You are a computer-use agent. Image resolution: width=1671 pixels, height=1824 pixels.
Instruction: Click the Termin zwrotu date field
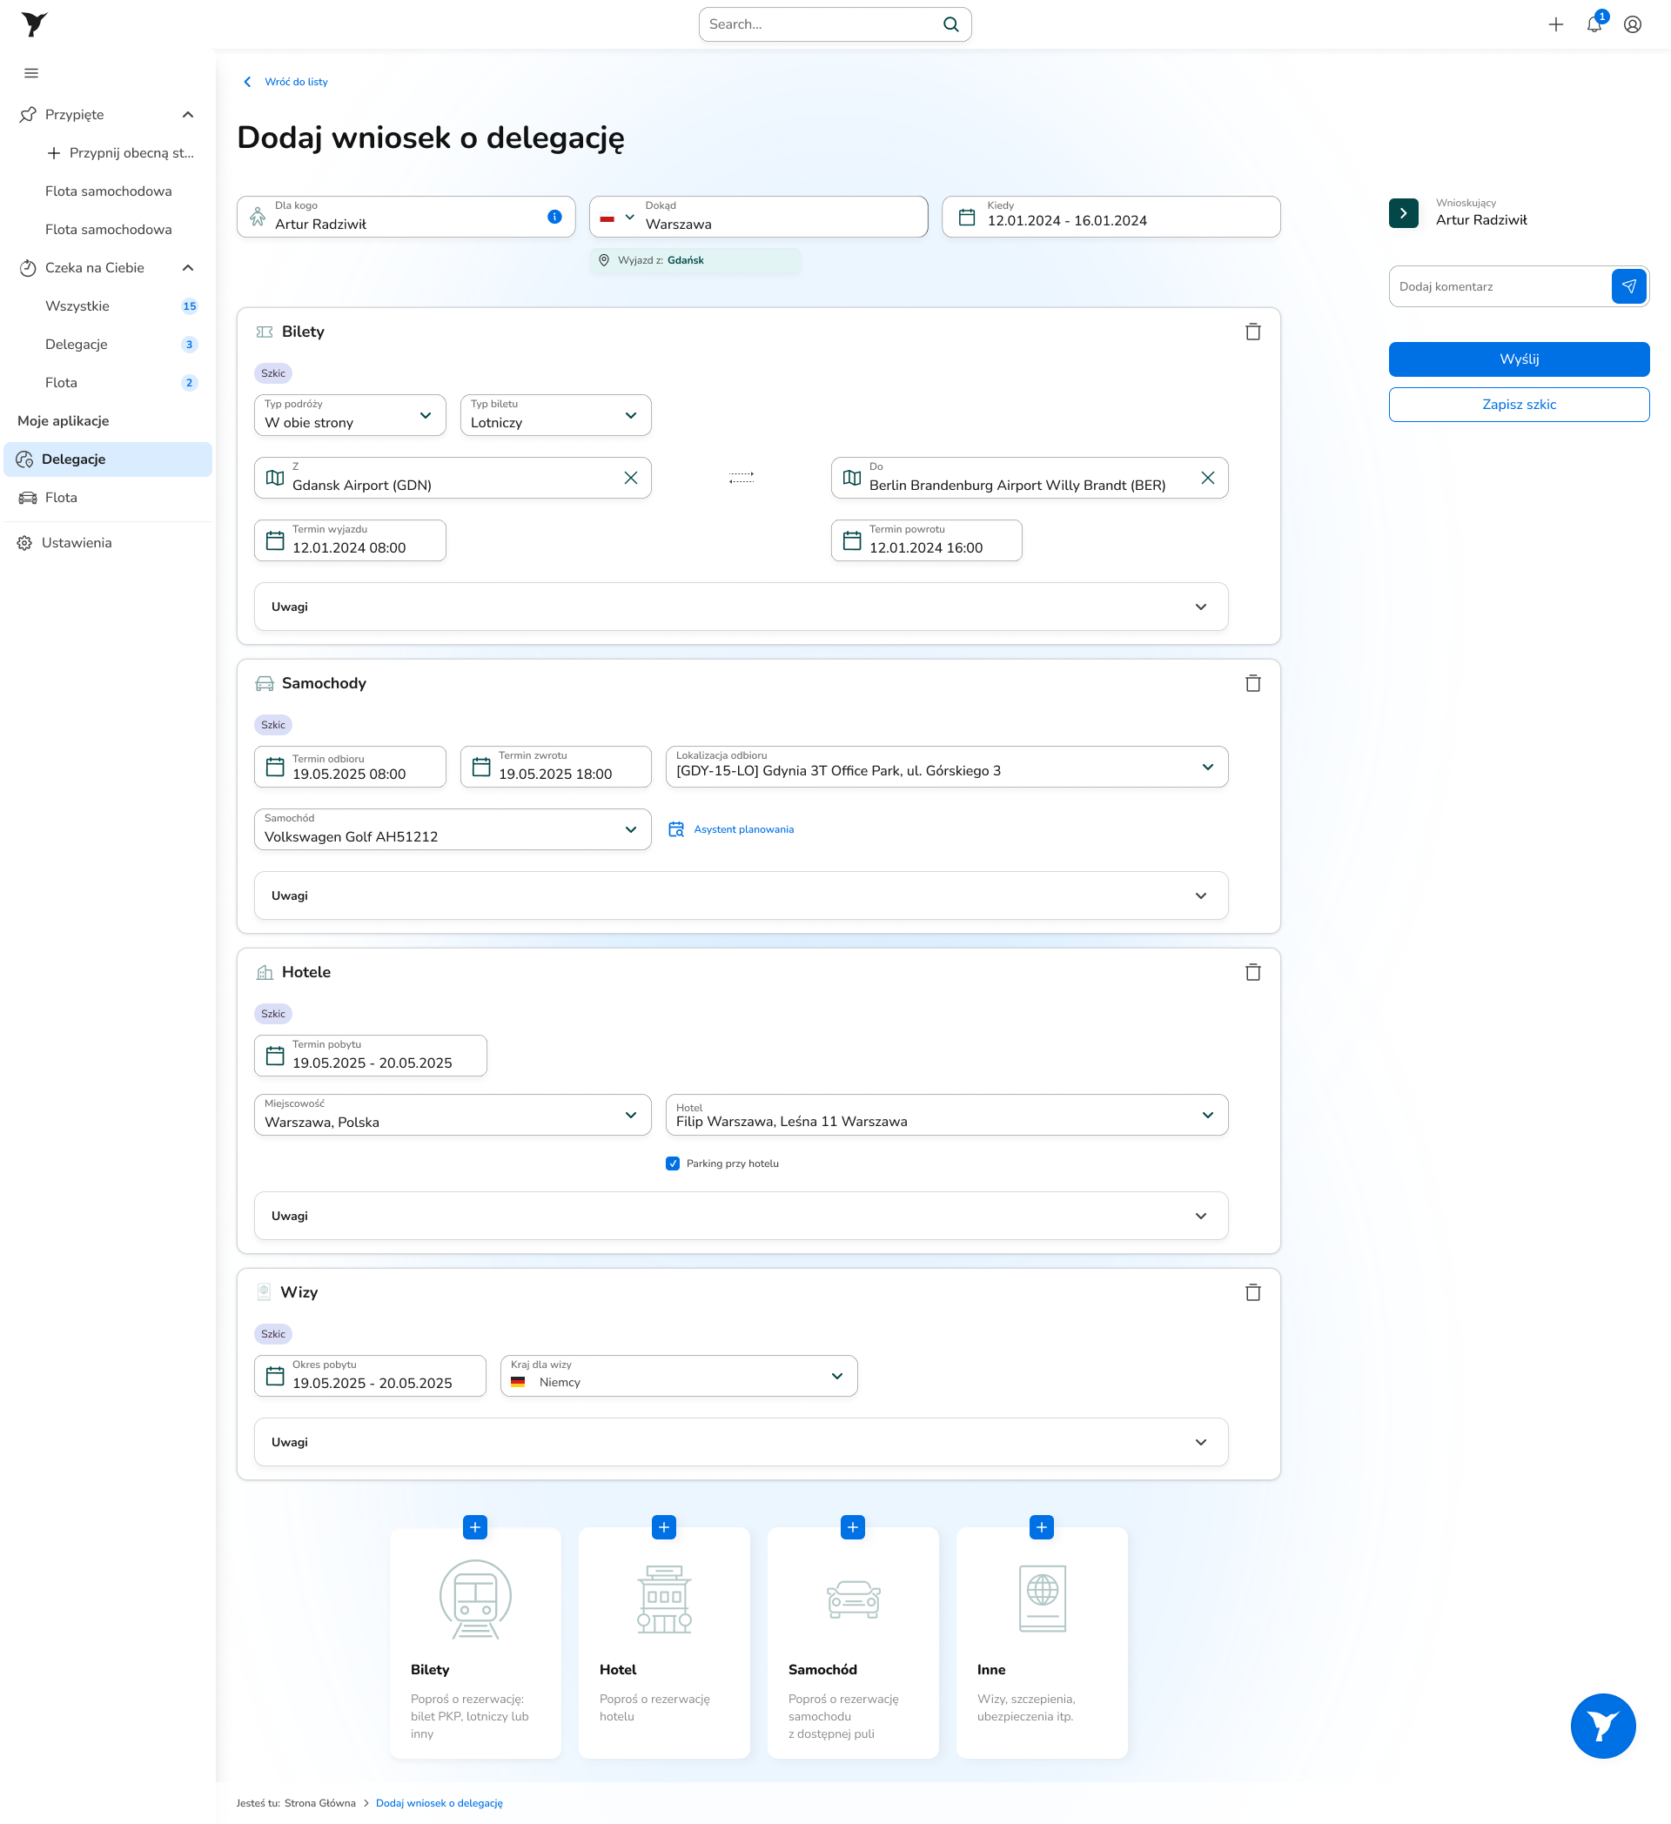pyautogui.click(x=555, y=768)
